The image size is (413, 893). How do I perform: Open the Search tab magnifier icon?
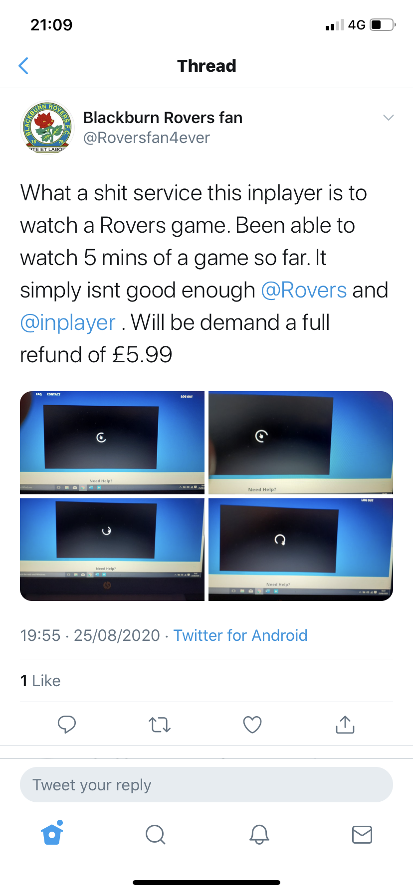pos(156,834)
